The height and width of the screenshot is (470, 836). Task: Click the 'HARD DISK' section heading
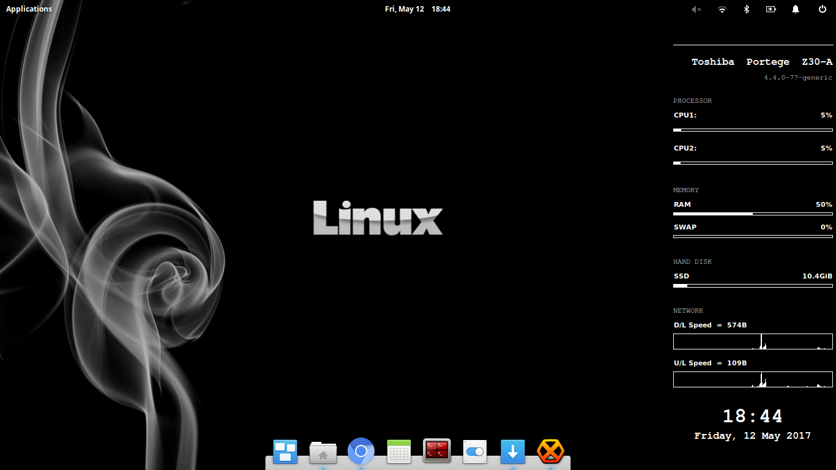point(693,262)
